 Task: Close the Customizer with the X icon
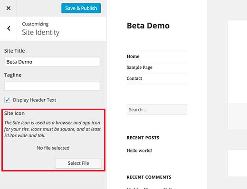[x=9, y=8]
